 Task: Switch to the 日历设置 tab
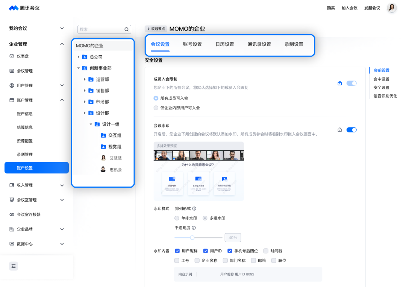tap(225, 44)
